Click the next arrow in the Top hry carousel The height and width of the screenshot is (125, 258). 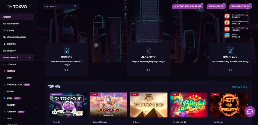point(247,104)
